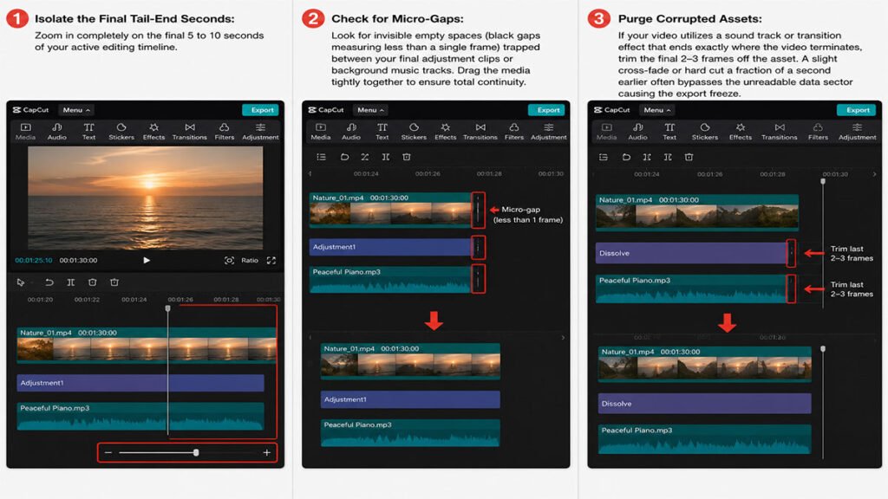Use the split icon in Micro-Gaps toolbar
This screenshot has width=888, height=499.
click(386, 157)
